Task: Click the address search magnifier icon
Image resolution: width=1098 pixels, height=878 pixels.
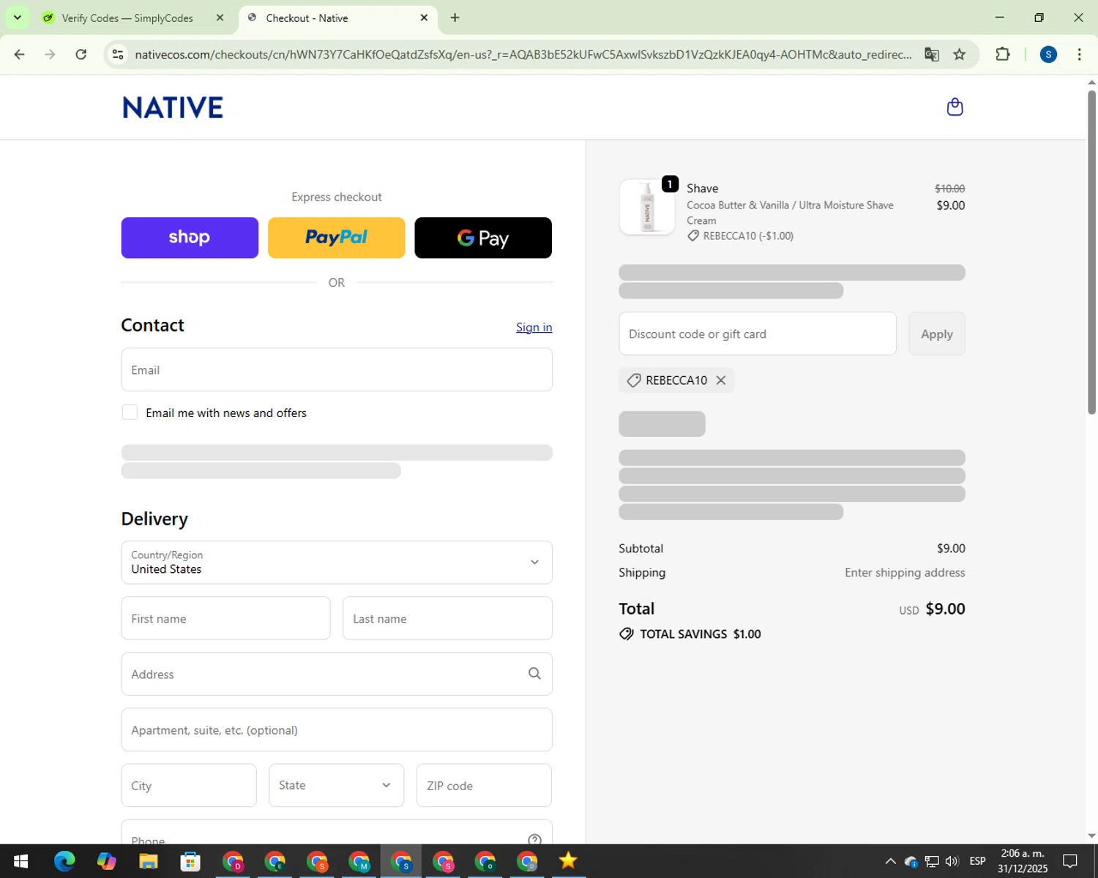Action: coord(534,674)
